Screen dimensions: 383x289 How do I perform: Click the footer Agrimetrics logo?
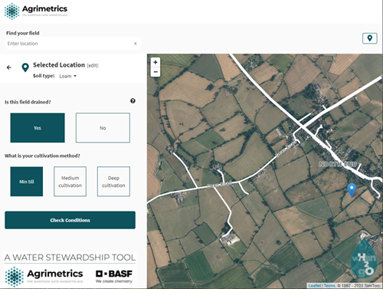44,276
